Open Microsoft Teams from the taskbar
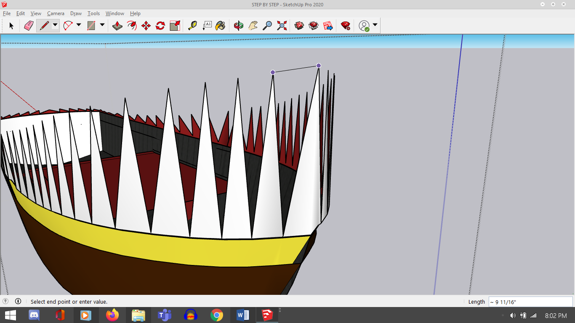The image size is (575, 323). [x=164, y=315]
